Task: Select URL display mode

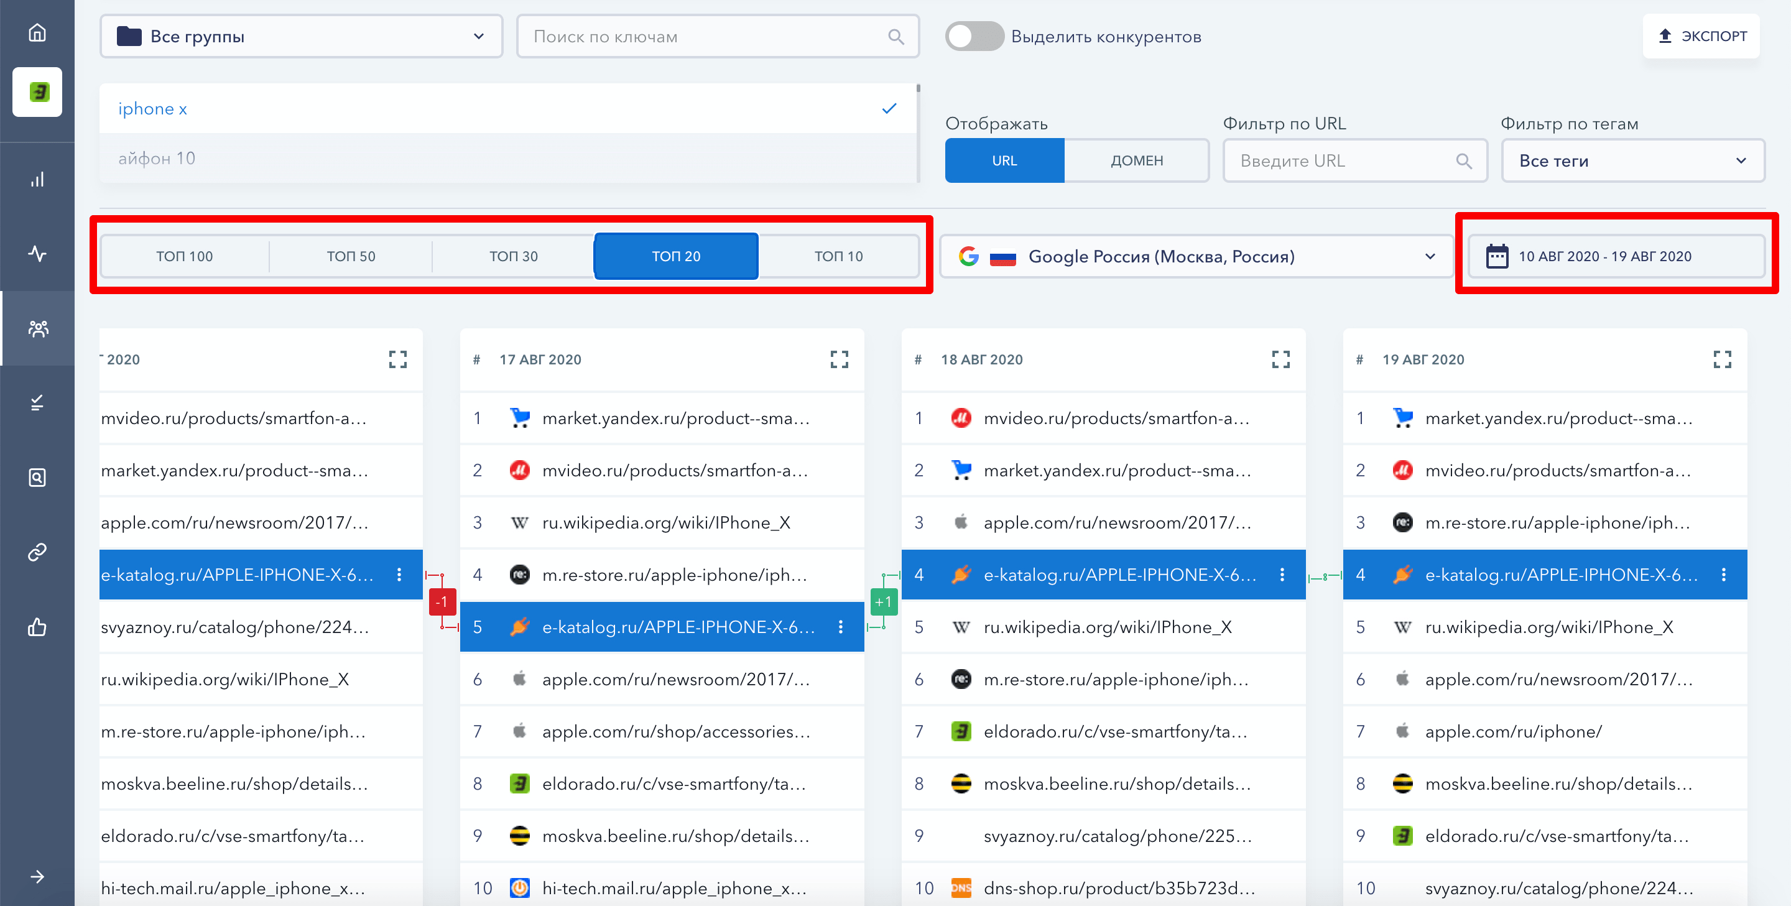Action: (x=1004, y=160)
